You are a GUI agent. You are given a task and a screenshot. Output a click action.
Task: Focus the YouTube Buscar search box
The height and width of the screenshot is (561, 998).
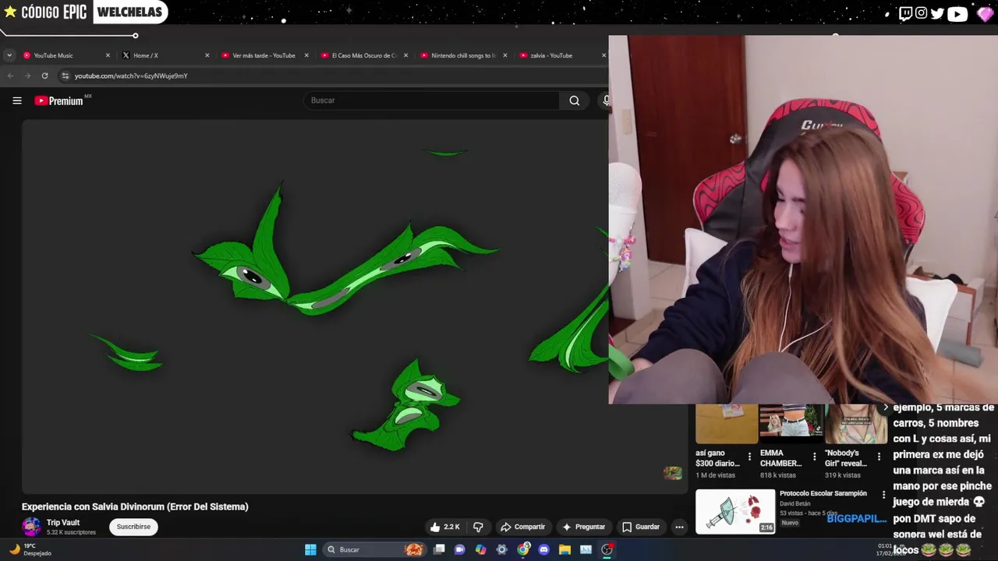(431, 101)
